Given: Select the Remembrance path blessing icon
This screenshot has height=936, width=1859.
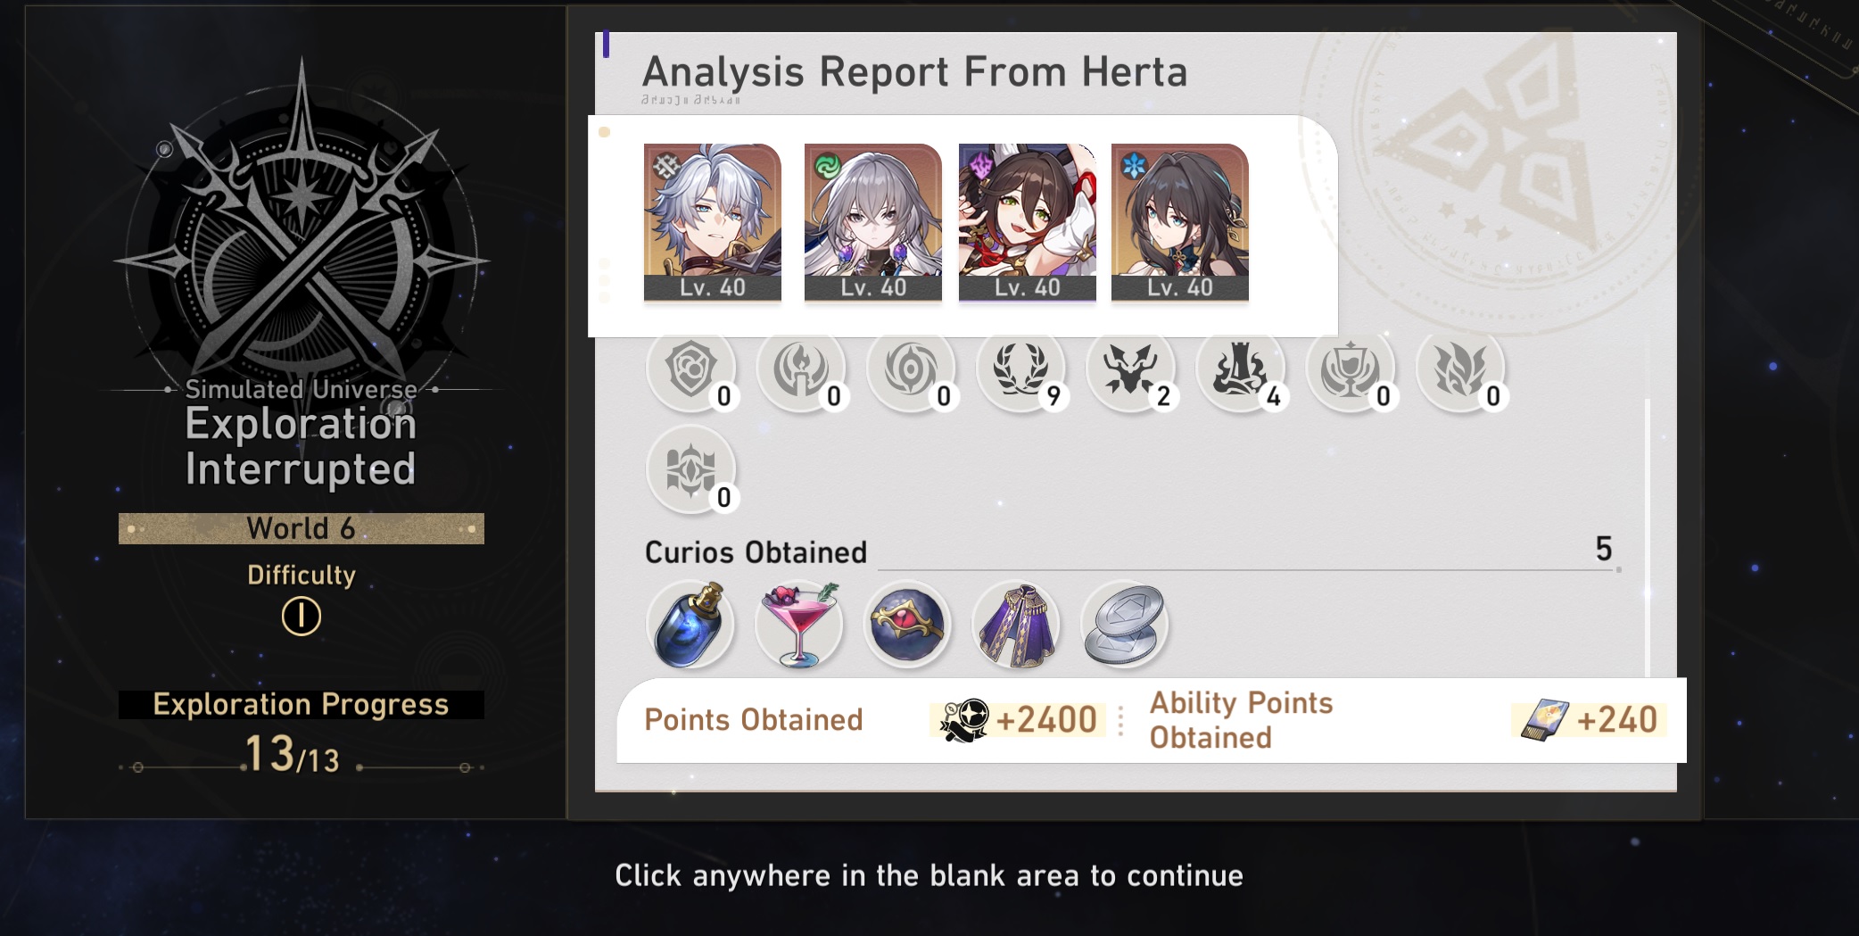Looking at the screenshot, I should [801, 370].
